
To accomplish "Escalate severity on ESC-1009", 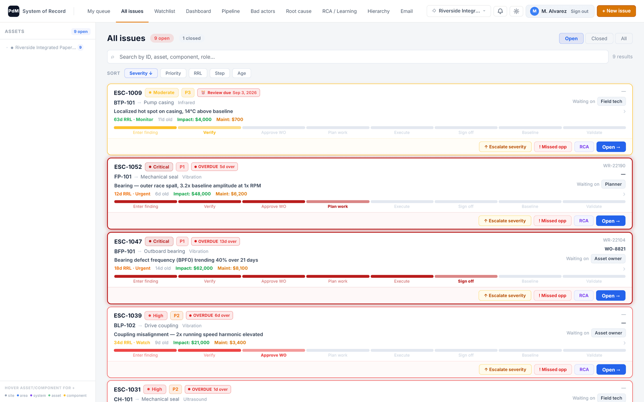I will pyautogui.click(x=505, y=147).
